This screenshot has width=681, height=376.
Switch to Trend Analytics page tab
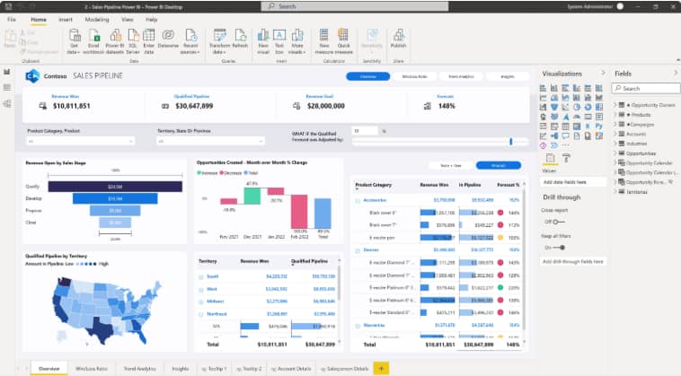139,369
